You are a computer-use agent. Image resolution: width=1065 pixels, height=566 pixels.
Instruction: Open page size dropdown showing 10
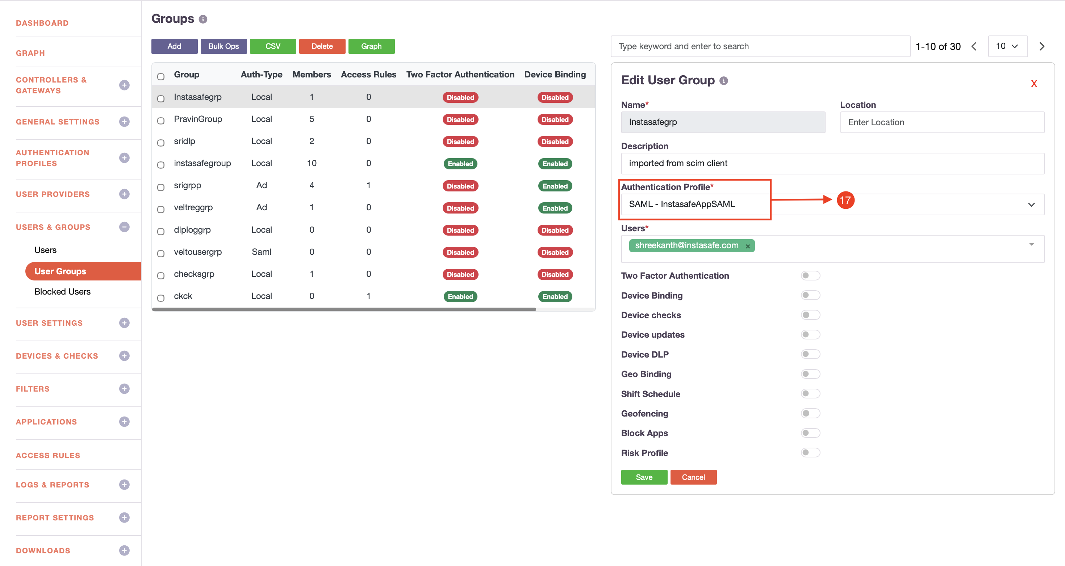point(1007,46)
